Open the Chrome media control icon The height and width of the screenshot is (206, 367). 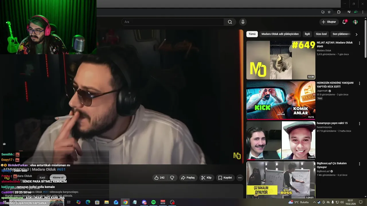tap(349, 12)
